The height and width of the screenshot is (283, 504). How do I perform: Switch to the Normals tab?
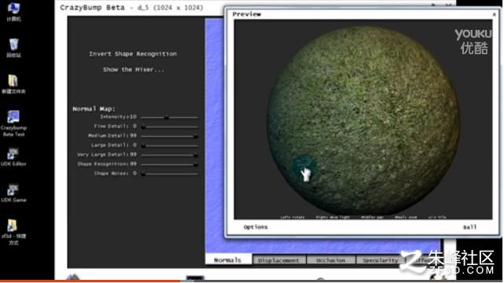click(228, 260)
